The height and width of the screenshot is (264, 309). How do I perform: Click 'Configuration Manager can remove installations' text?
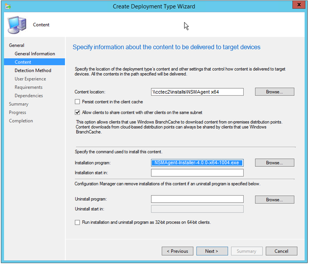(167, 184)
